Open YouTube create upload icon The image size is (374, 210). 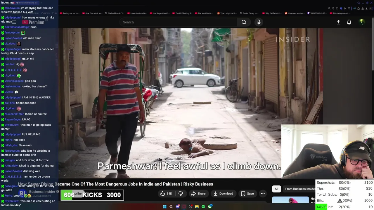338,22
